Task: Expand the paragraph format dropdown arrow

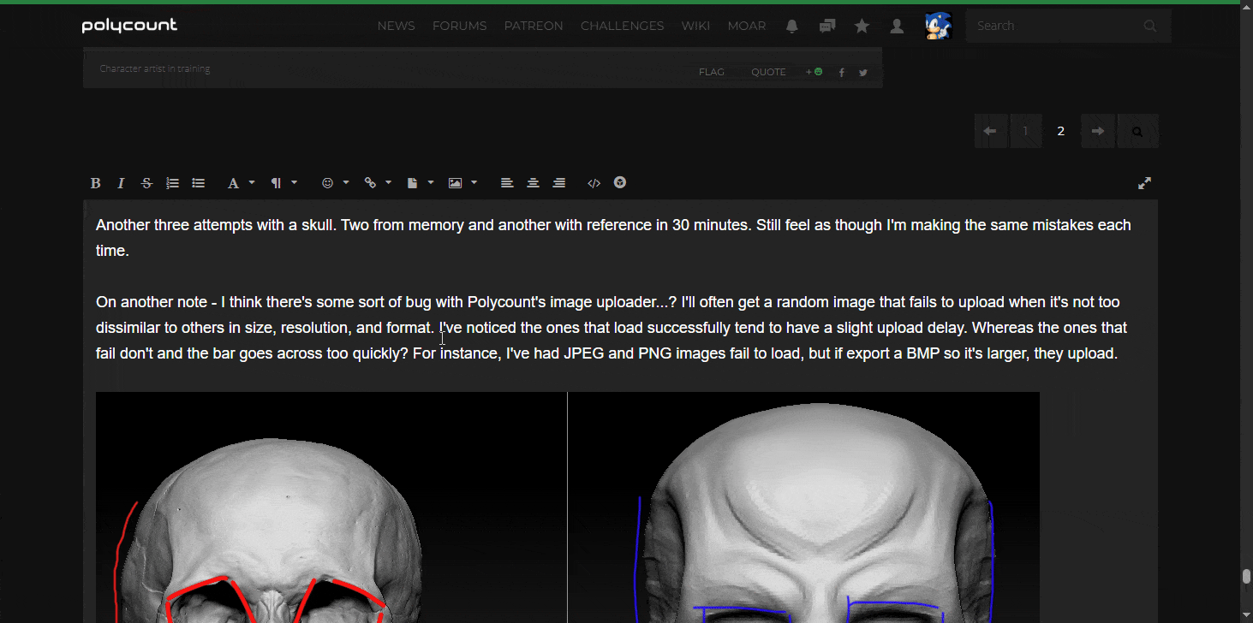Action: point(295,182)
